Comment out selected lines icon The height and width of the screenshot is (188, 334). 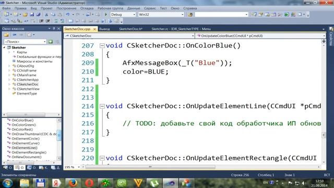click(x=56, y=21)
